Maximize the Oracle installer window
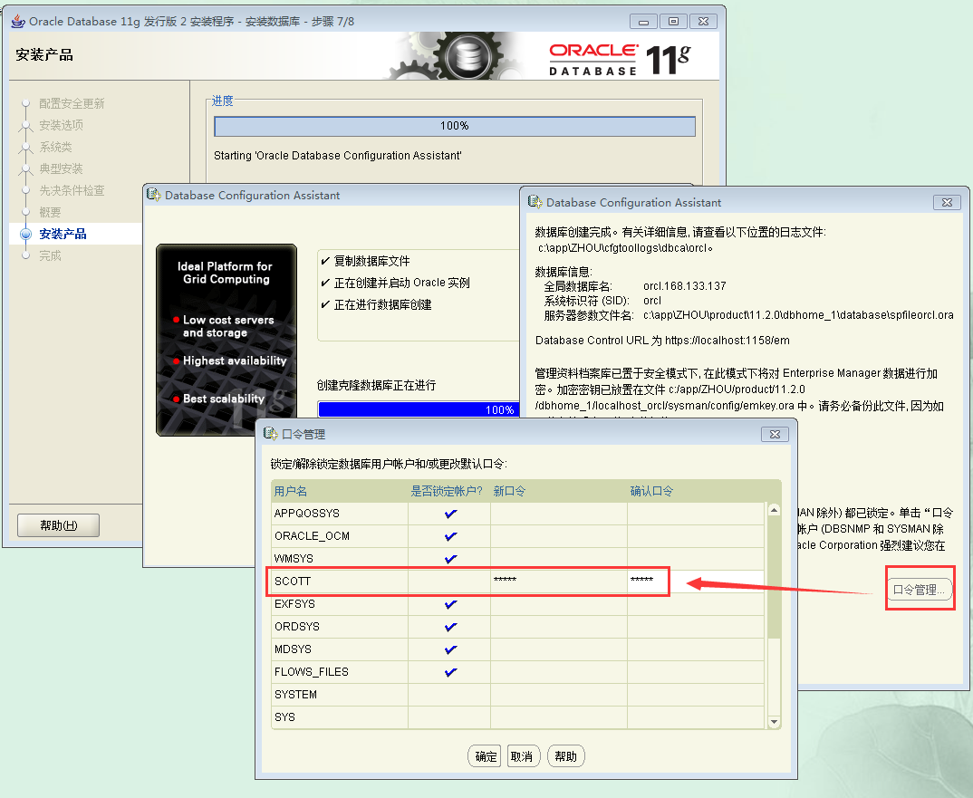The image size is (973, 798). (673, 21)
